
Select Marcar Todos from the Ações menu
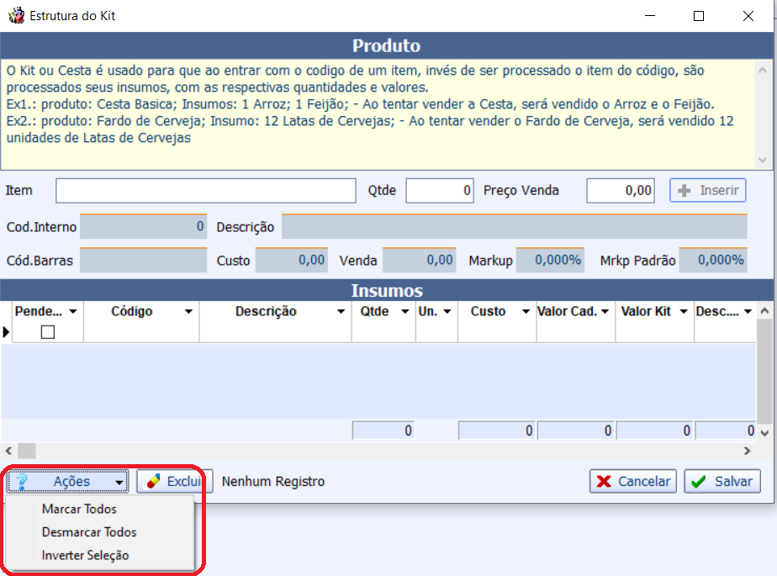[79, 510]
